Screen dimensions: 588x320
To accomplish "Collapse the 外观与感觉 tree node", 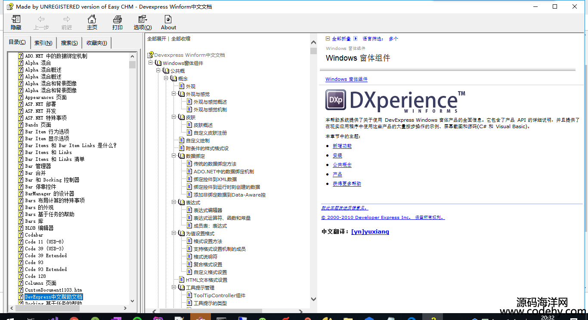I will (x=174, y=94).
